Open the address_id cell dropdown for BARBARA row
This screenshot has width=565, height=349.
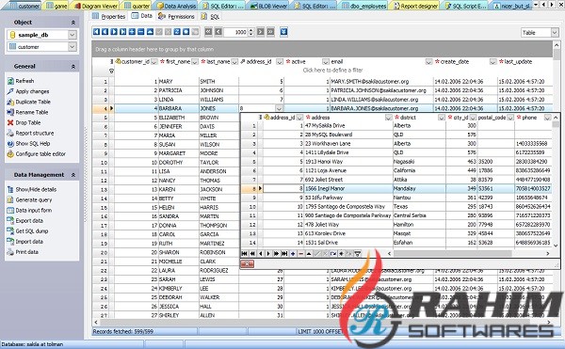click(x=279, y=108)
